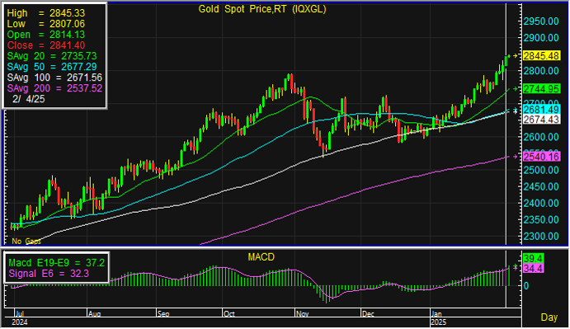Click the date 2/ 4/25 in legend
Image resolution: width=570 pixels, height=329 pixels.
[x=28, y=99]
